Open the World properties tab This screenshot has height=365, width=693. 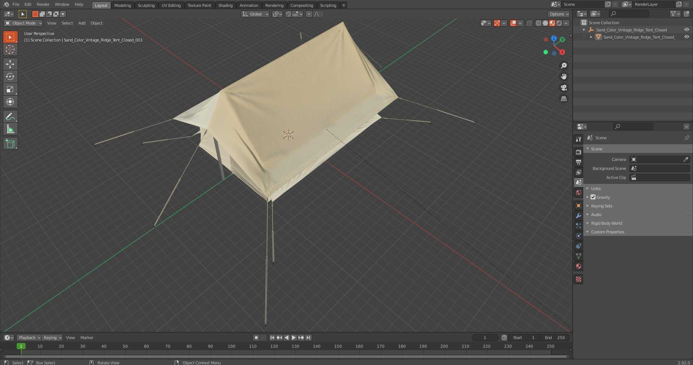(x=579, y=193)
